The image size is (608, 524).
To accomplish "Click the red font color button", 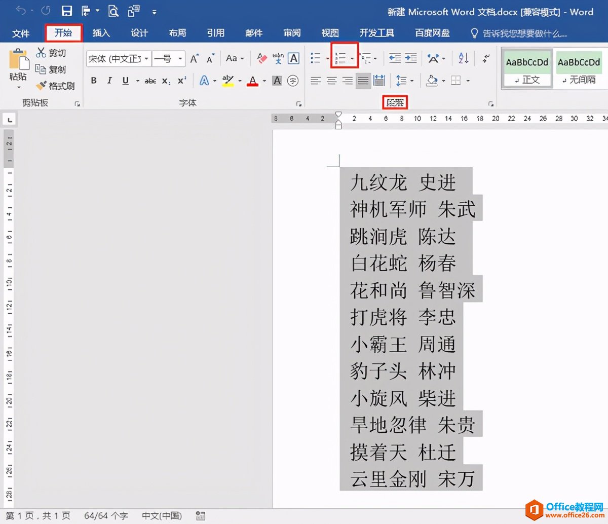I will coord(253,81).
